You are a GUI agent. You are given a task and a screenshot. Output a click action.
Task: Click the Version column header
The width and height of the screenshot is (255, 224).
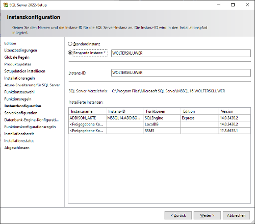coord(235,111)
